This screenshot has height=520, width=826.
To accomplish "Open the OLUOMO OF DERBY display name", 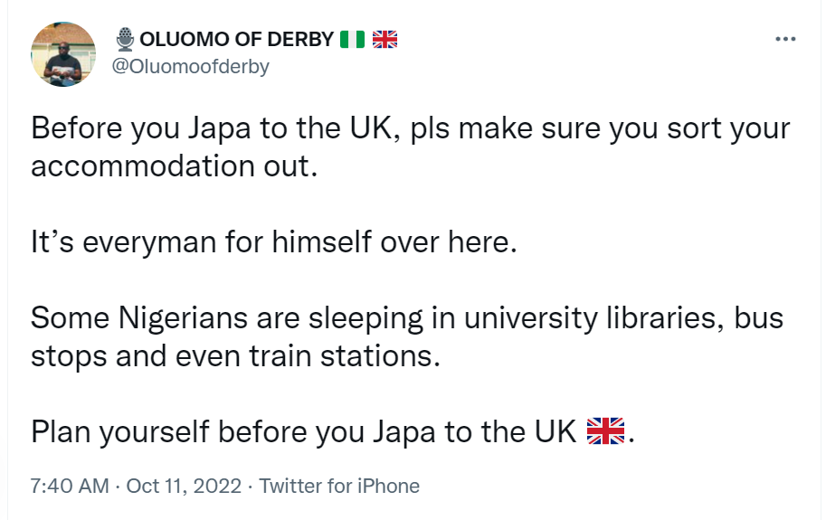I will pyautogui.click(x=237, y=40).
